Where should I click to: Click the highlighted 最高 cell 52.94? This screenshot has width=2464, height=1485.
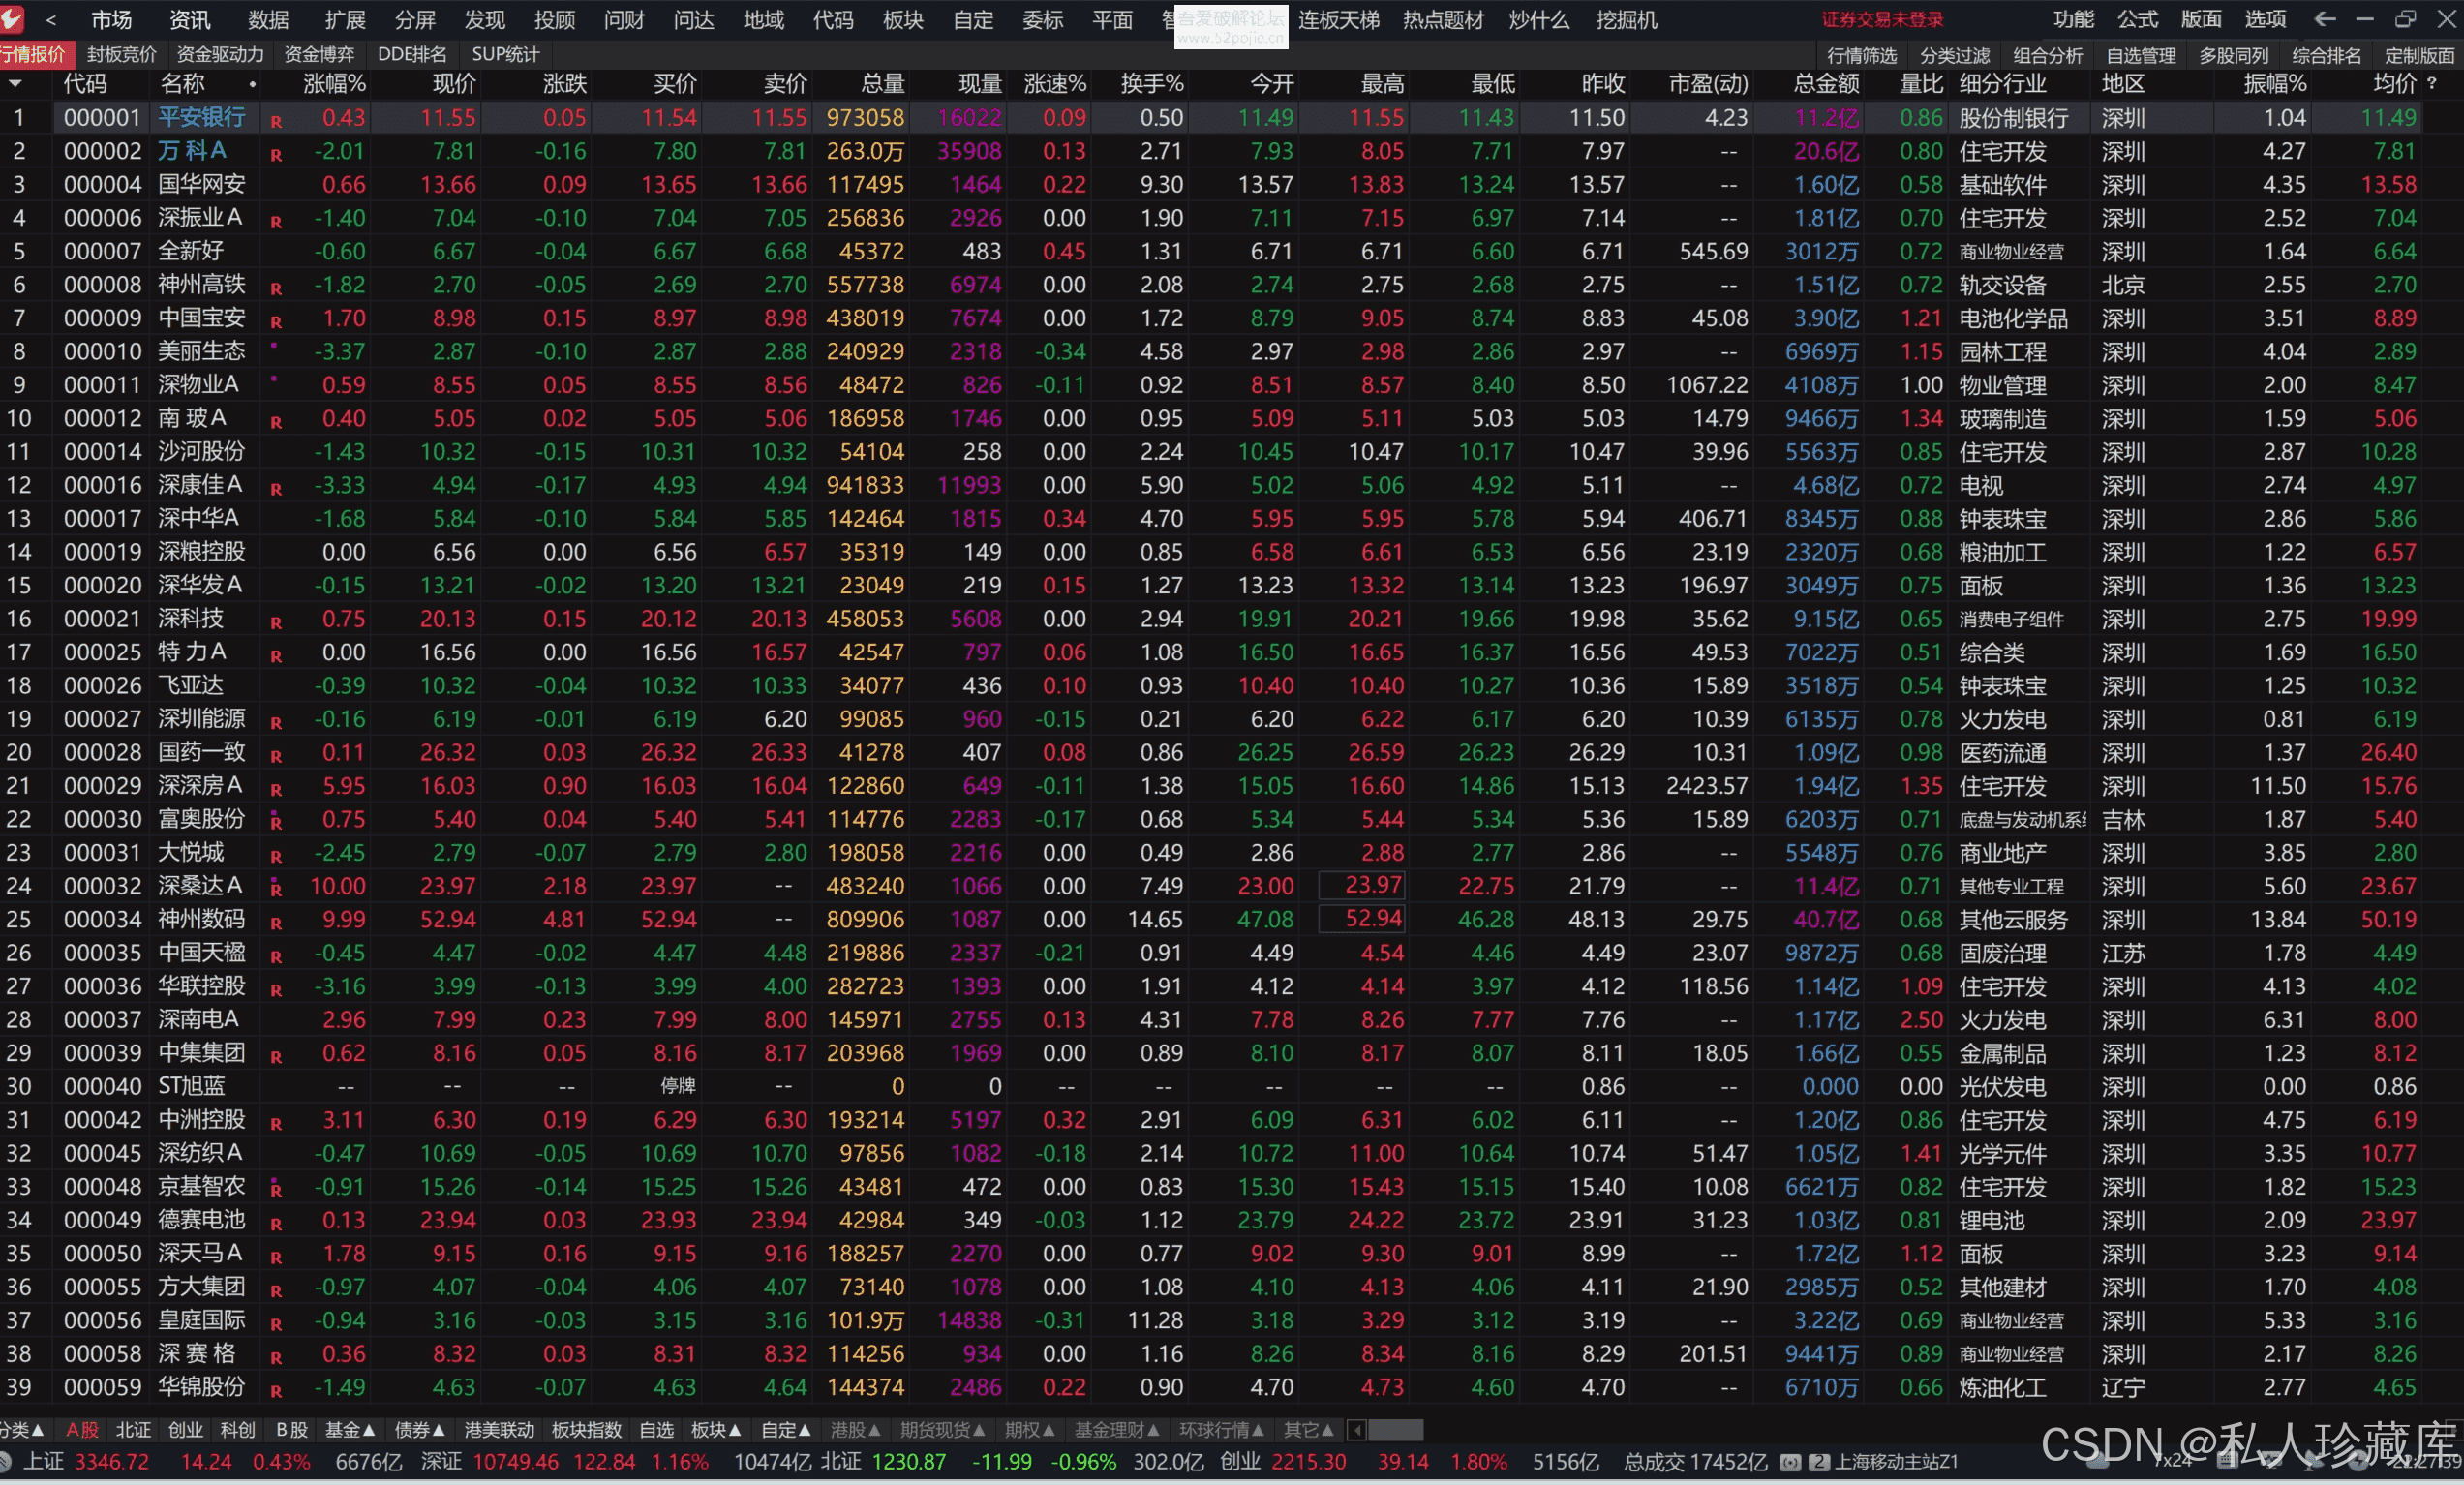(x=1362, y=919)
